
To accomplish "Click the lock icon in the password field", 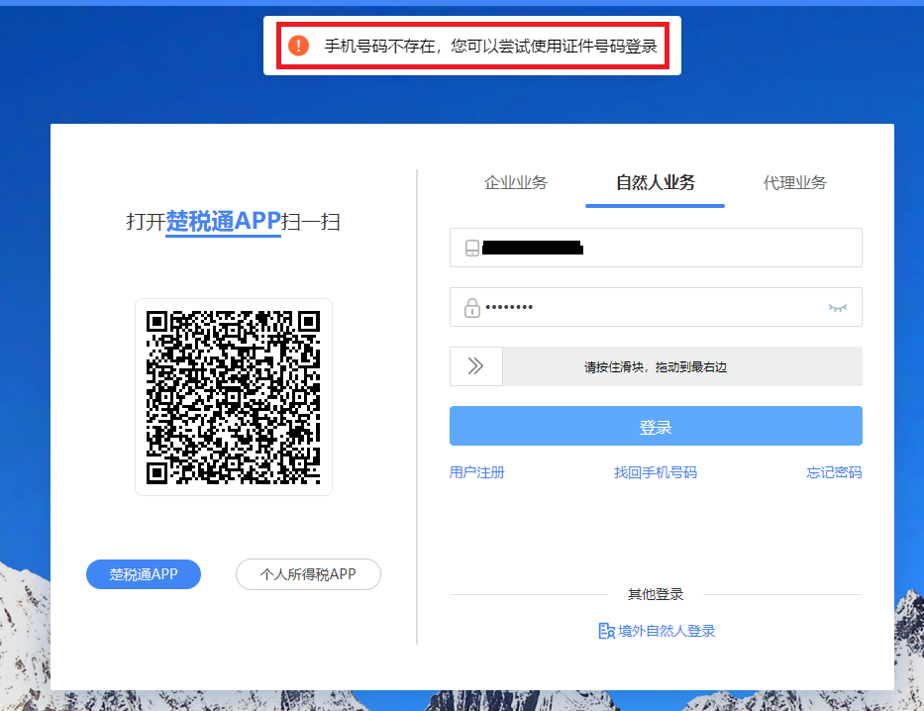I will 472,308.
